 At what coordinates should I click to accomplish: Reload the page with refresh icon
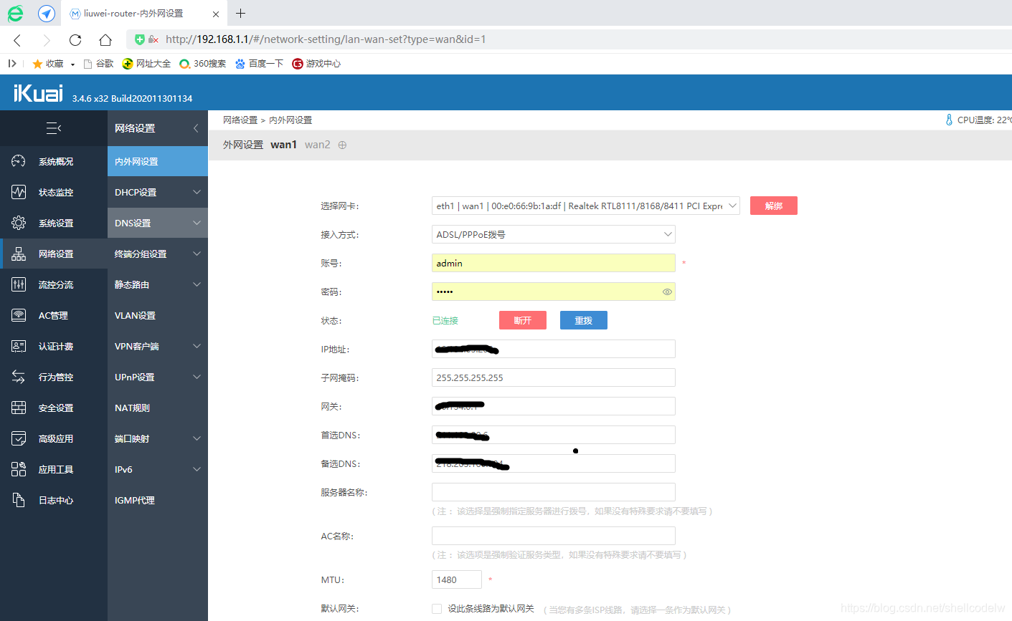point(75,40)
